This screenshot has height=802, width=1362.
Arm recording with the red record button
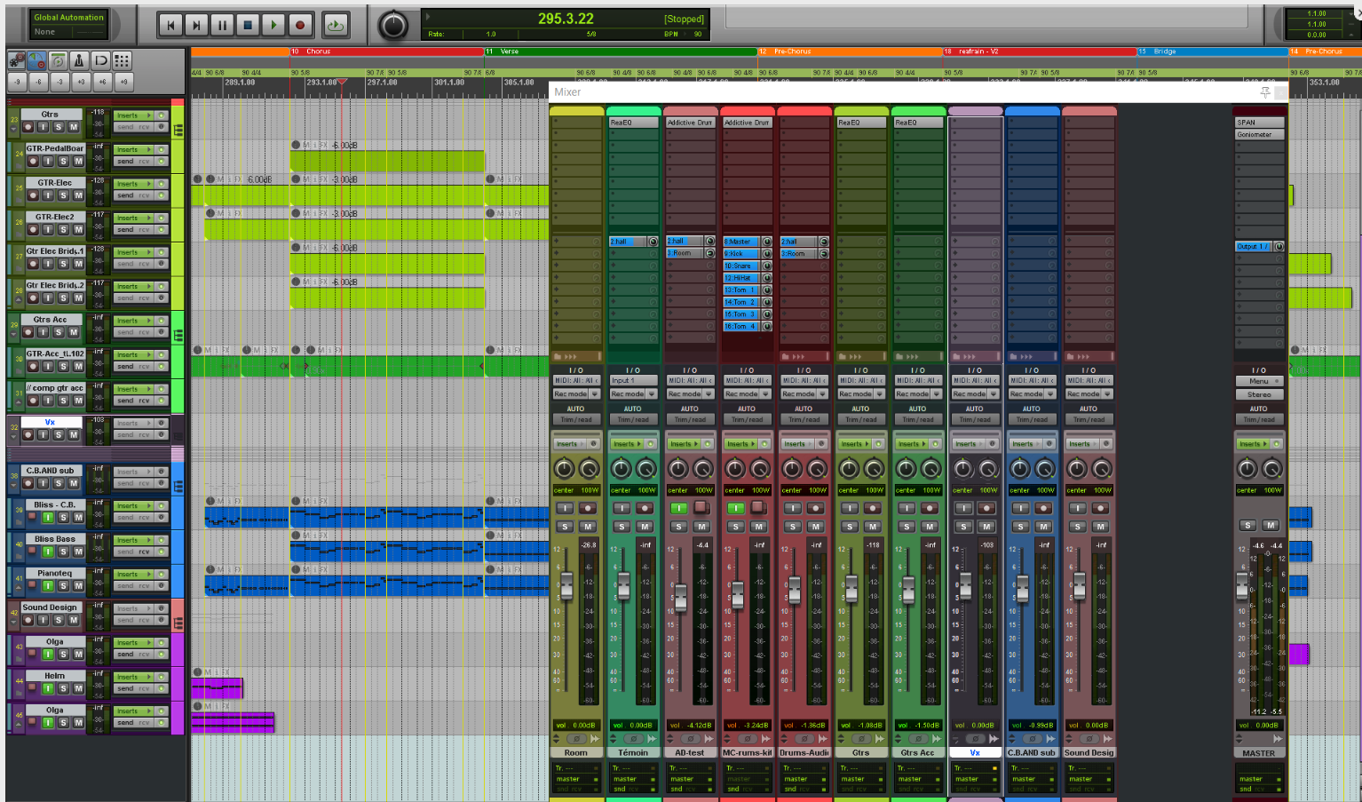coord(300,26)
